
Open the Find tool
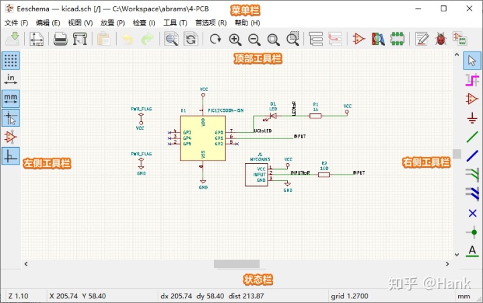pos(171,39)
